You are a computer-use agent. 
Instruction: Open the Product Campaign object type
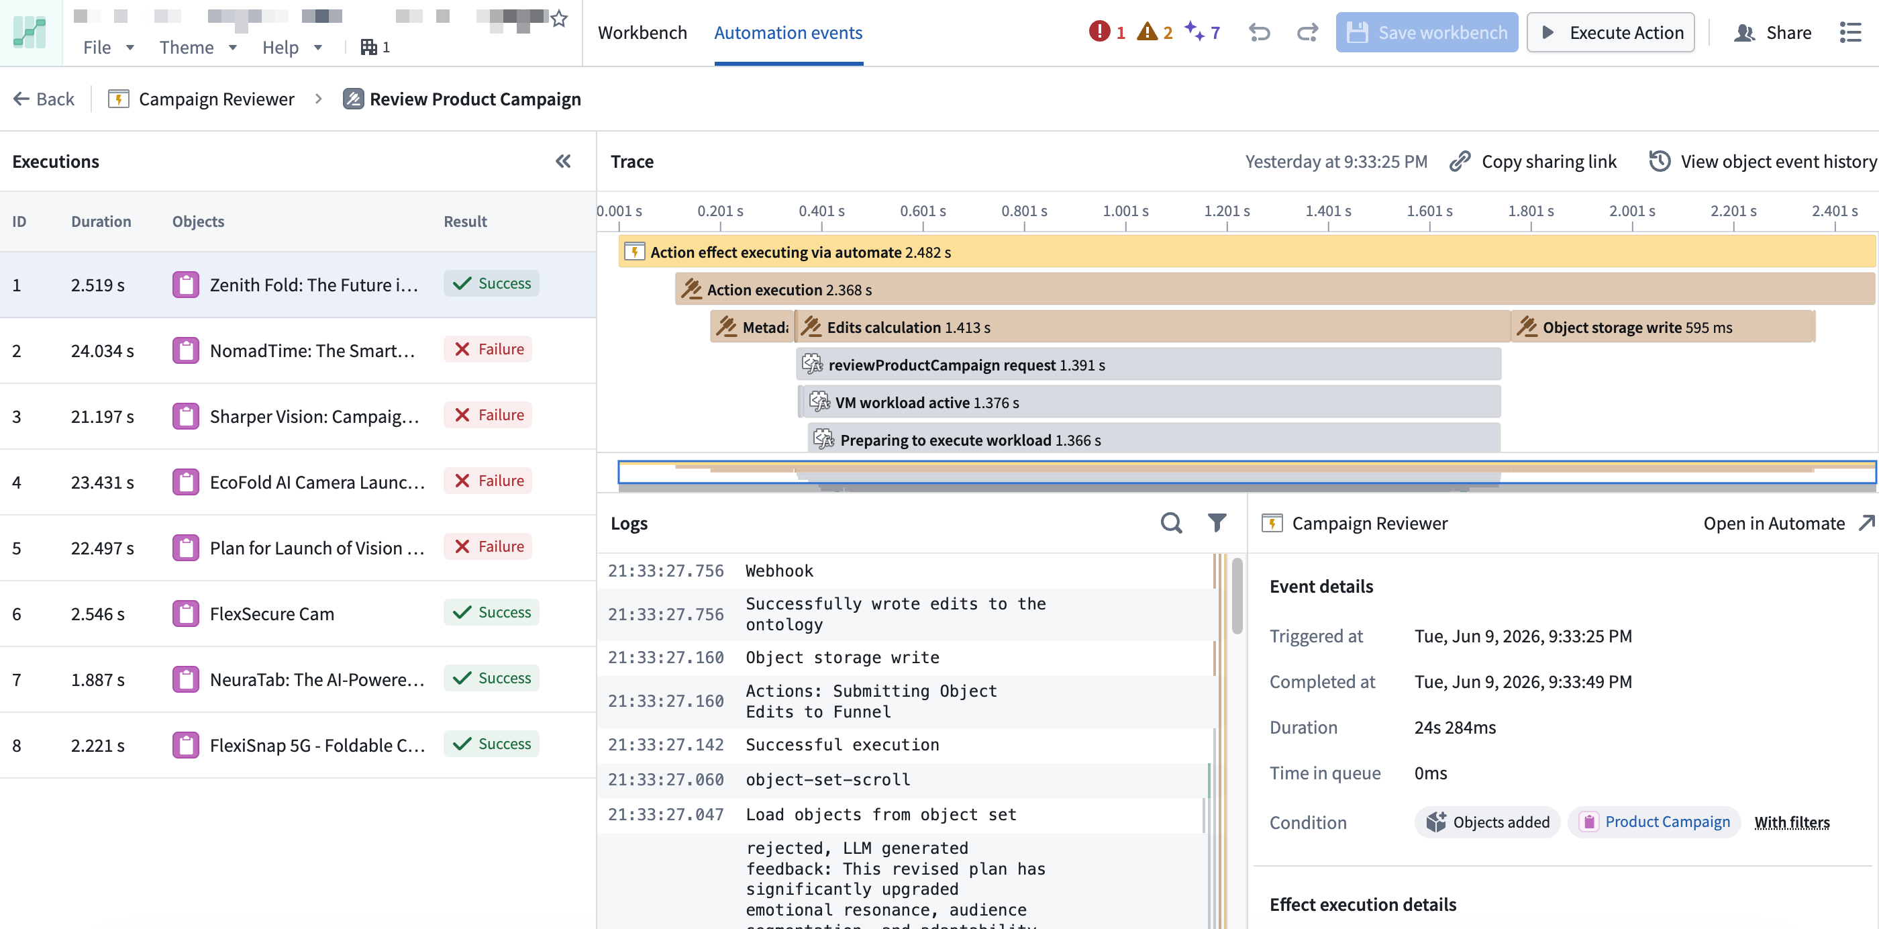[x=1654, y=822]
